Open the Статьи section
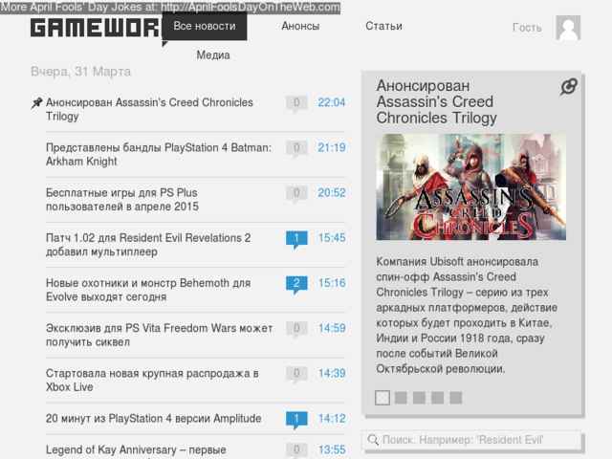Image resolution: width=612 pixels, height=459 pixels. (383, 26)
